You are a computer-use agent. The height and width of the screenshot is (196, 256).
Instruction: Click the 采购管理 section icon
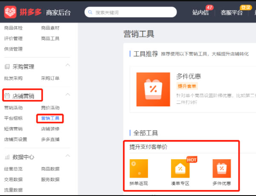coord(7,67)
